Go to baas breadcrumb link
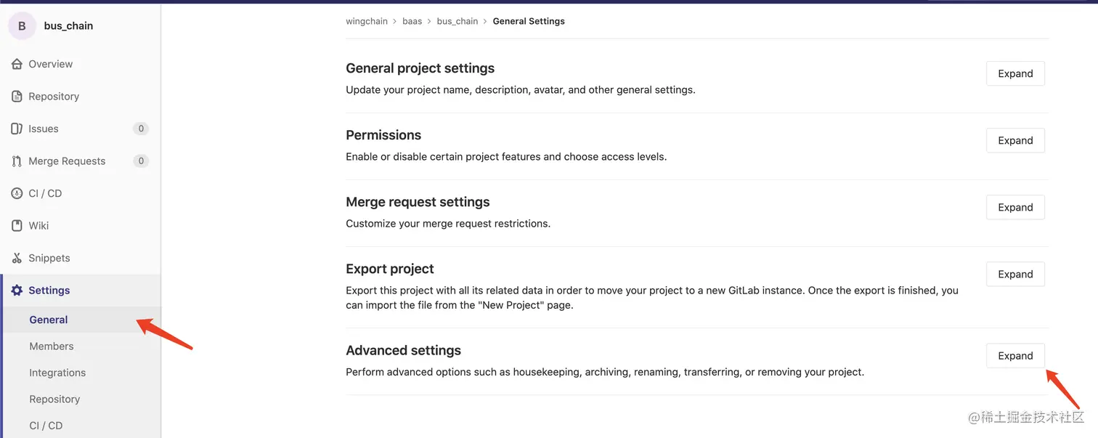 pyautogui.click(x=412, y=21)
